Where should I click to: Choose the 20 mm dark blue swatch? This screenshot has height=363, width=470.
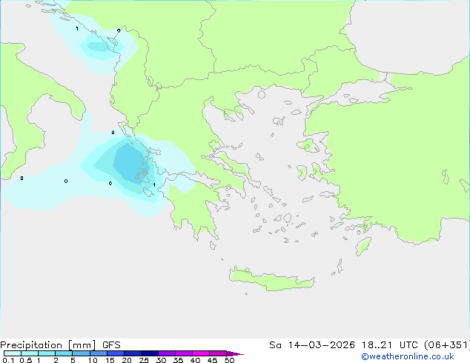[x=133, y=353]
